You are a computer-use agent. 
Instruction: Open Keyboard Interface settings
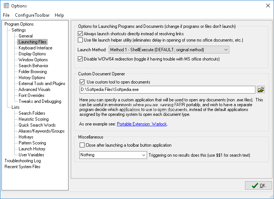[35, 48]
